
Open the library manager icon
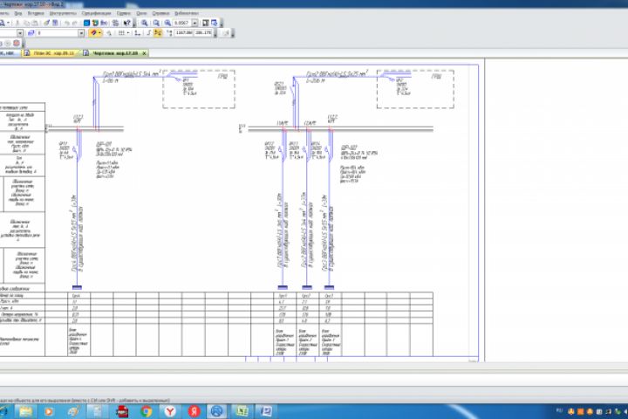click(x=95, y=23)
